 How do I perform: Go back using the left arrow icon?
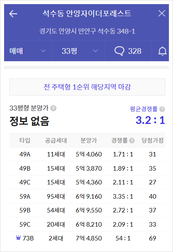(13, 13)
